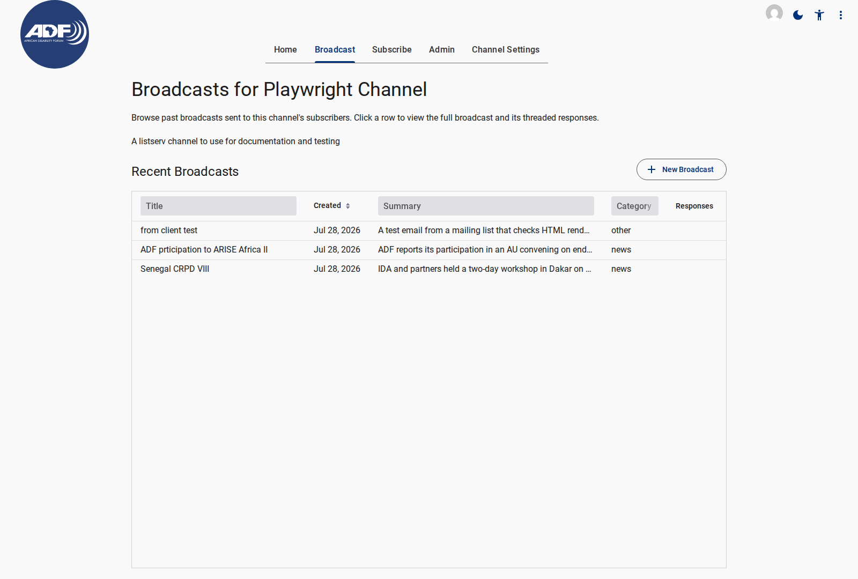Open the three-dot more menu
Image resolution: width=858 pixels, height=579 pixels.
point(841,15)
